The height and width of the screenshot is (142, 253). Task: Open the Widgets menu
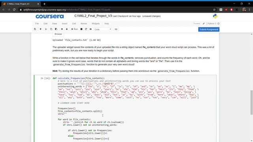point(96,24)
